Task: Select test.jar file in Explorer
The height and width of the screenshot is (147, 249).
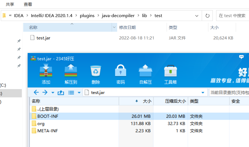Action: [40, 38]
